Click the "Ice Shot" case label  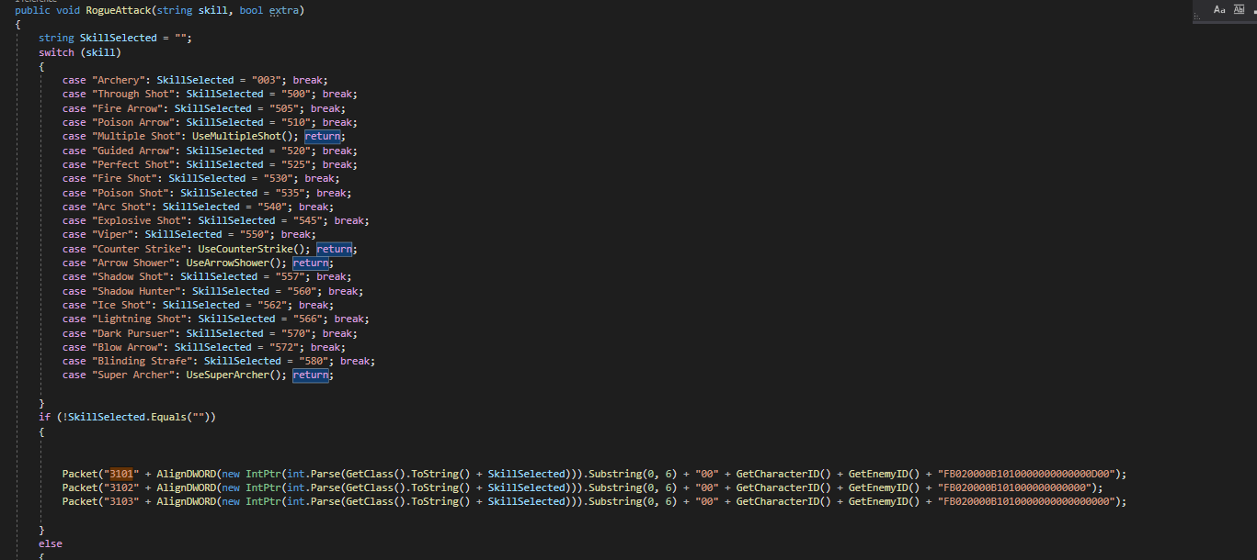tap(121, 305)
